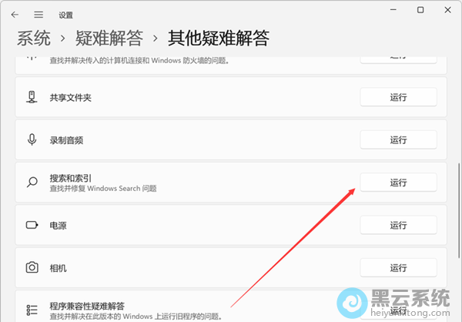462x322 pixels.
Task: Click the back arrow in the title bar
Action: pos(15,14)
